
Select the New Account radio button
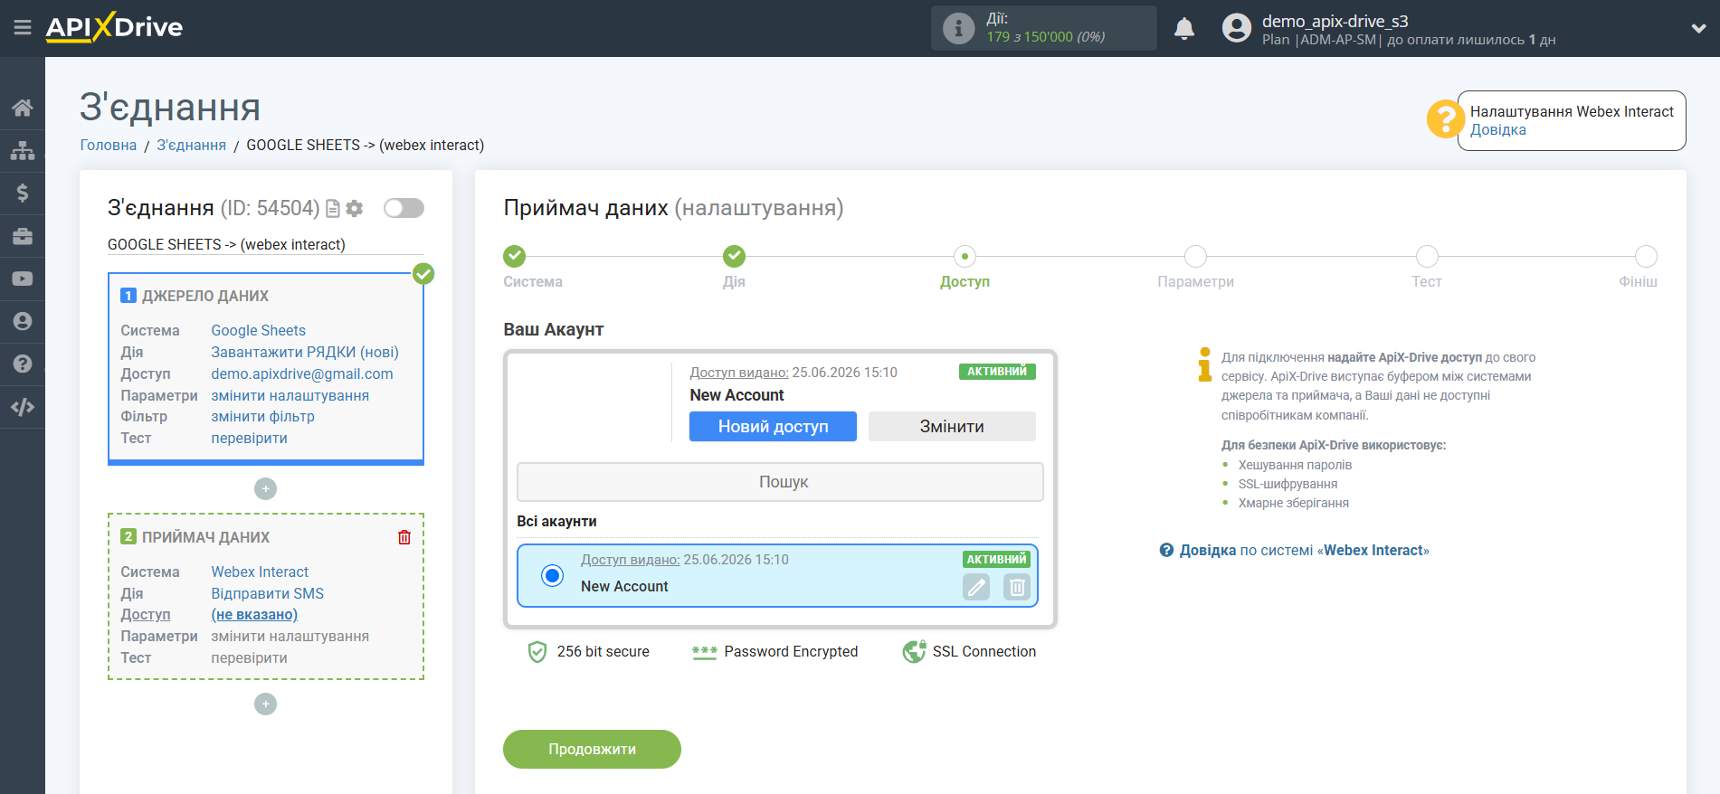pyautogui.click(x=552, y=575)
